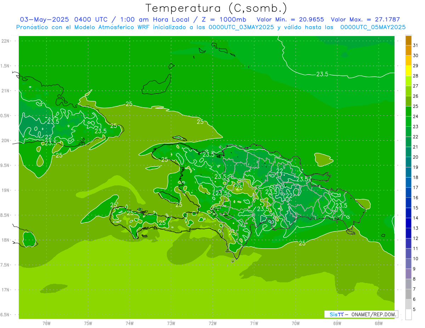Screen dimensions: 425x328
Task: Click the legend swatch between 25 and 26
Action: (x=408, y=101)
